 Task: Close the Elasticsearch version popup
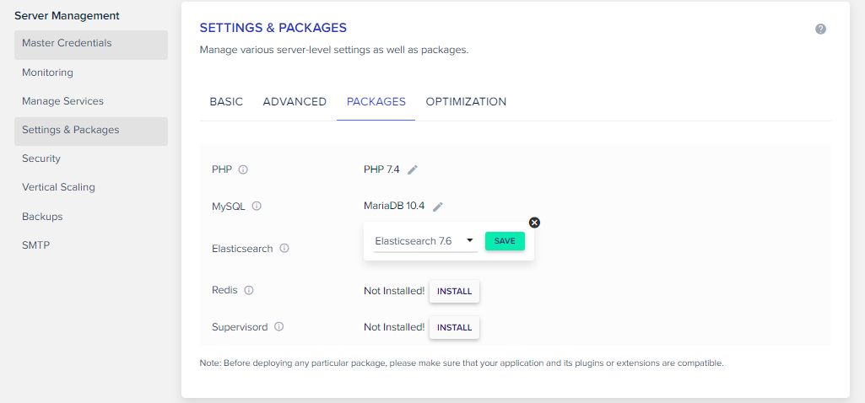click(534, 223)
